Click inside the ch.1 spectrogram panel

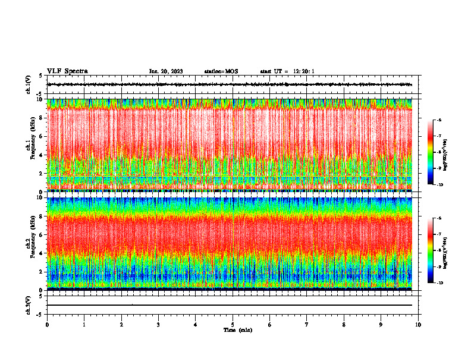pyautogui.click(x=230, y=145)
